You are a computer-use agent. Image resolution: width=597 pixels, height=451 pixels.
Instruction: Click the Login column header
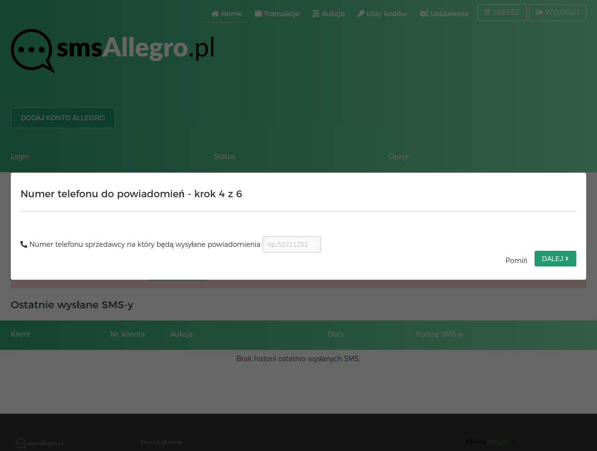coord(20,157)
